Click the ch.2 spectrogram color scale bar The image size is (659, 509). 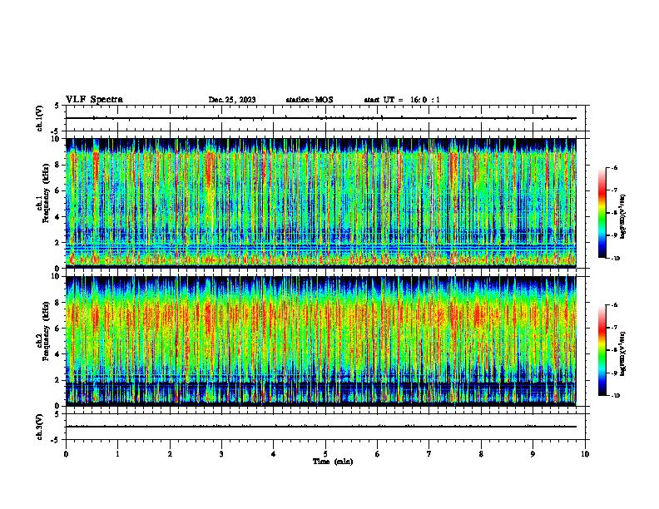(x=602, y=350)
